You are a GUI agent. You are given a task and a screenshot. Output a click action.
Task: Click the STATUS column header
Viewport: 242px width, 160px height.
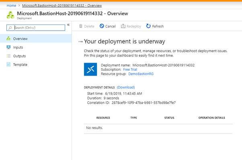(169, 118)
